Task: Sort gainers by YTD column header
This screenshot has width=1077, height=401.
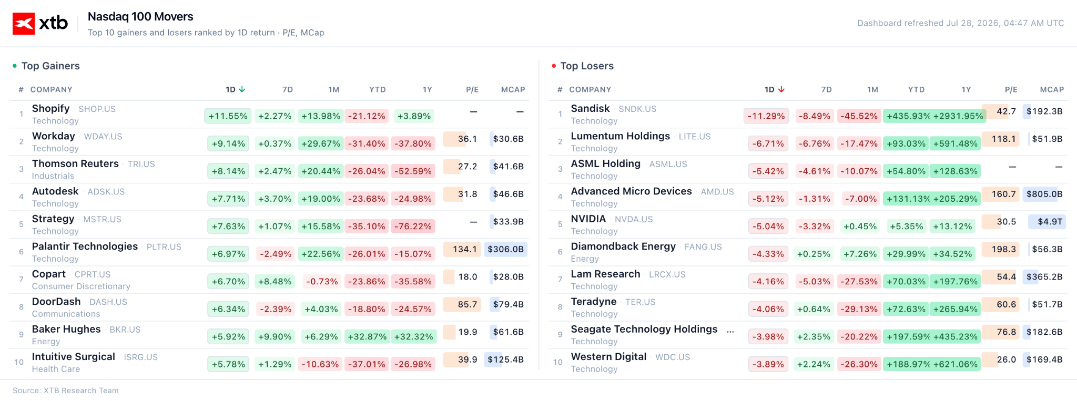Action: [x=377, y=89]
